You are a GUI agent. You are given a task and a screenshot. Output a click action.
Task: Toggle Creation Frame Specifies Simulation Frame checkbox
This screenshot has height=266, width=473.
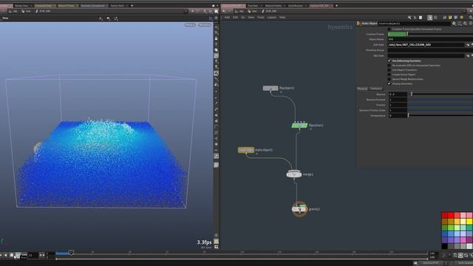click(389, 30)
